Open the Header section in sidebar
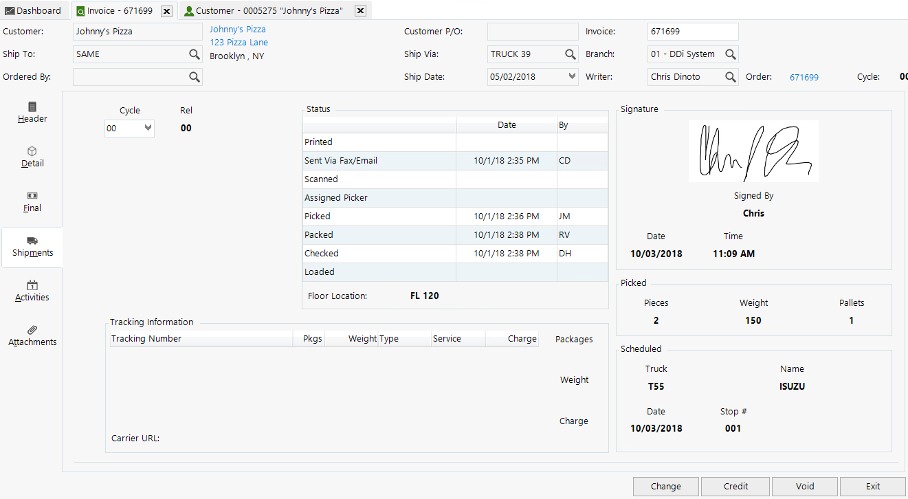Screen dimensions: 908x499 pyautogui.click(x=32, y=113)
